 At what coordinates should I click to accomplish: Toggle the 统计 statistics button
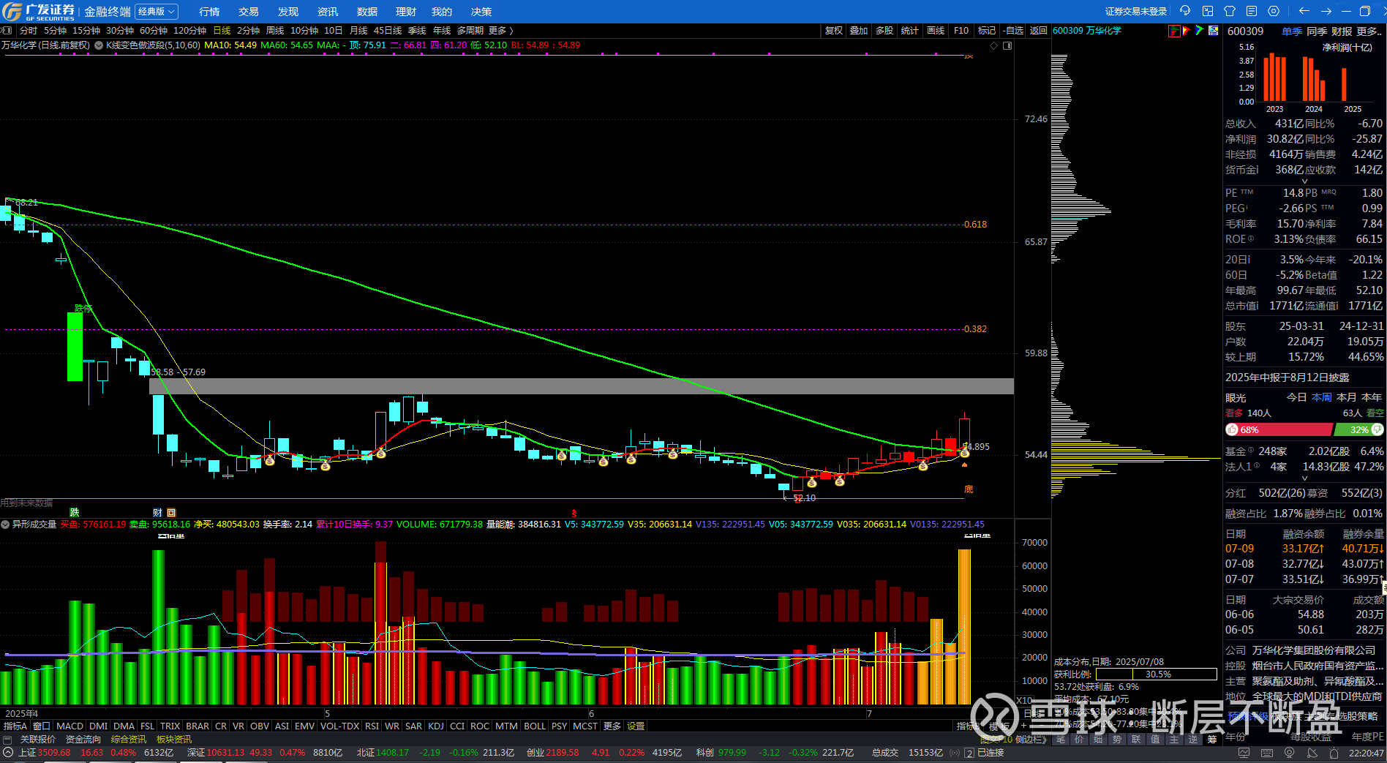tap(910, 31)
